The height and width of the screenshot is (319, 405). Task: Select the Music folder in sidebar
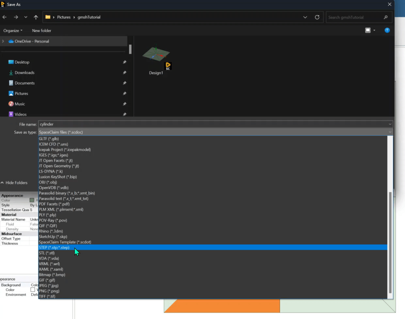tap(20, 104)
